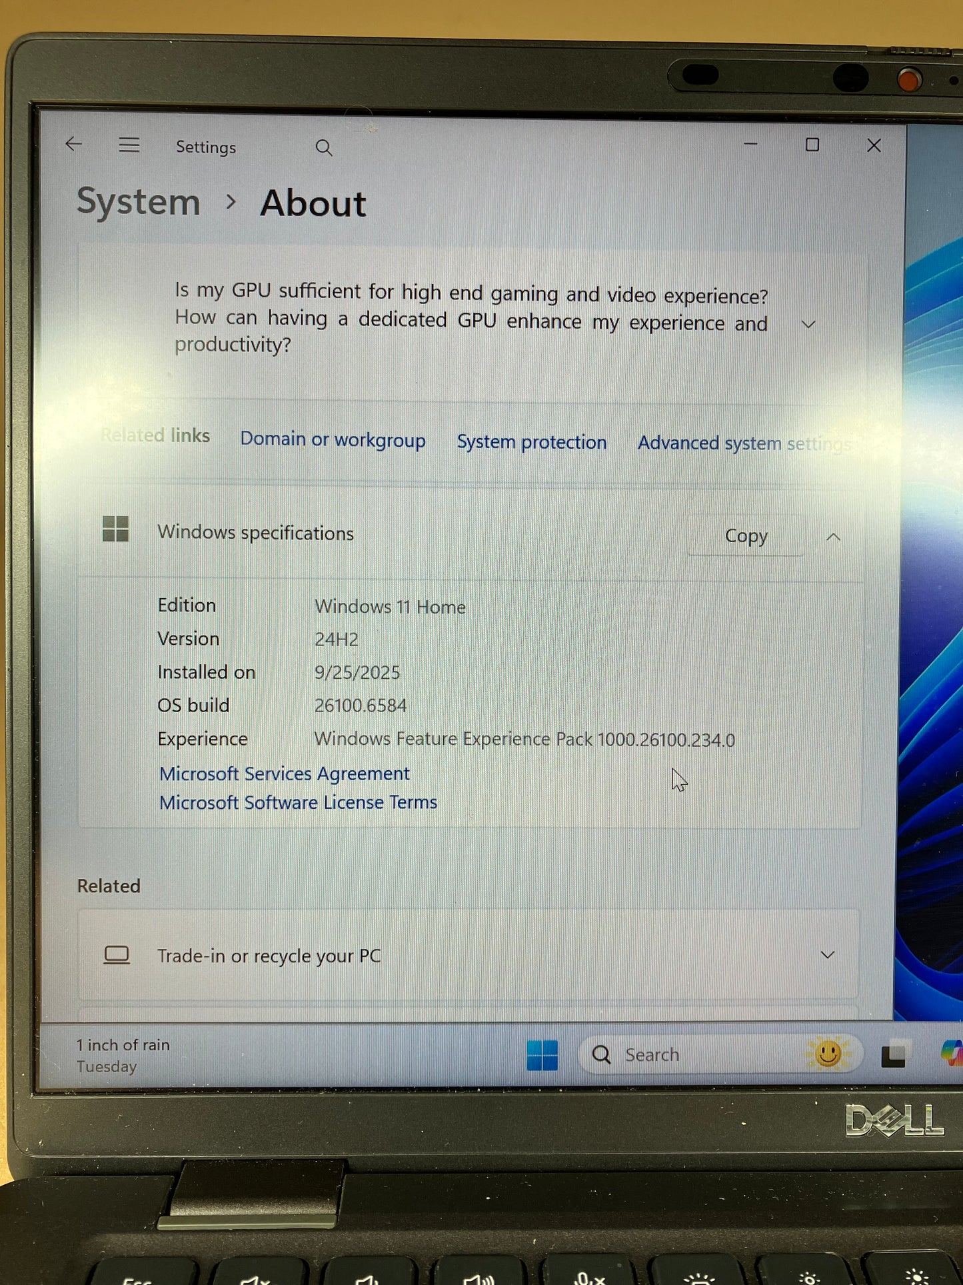Image resolution: width=963 pixels, height=1285 pixels.
Task: Open Domain or workgroup link
Action: point(333,440)
